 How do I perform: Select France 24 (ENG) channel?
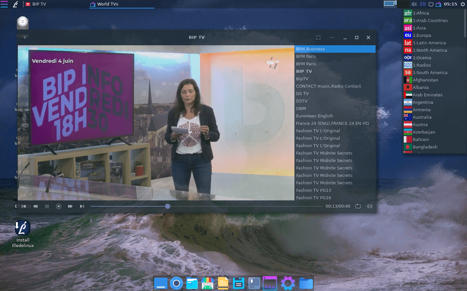[x=335, y=124]
